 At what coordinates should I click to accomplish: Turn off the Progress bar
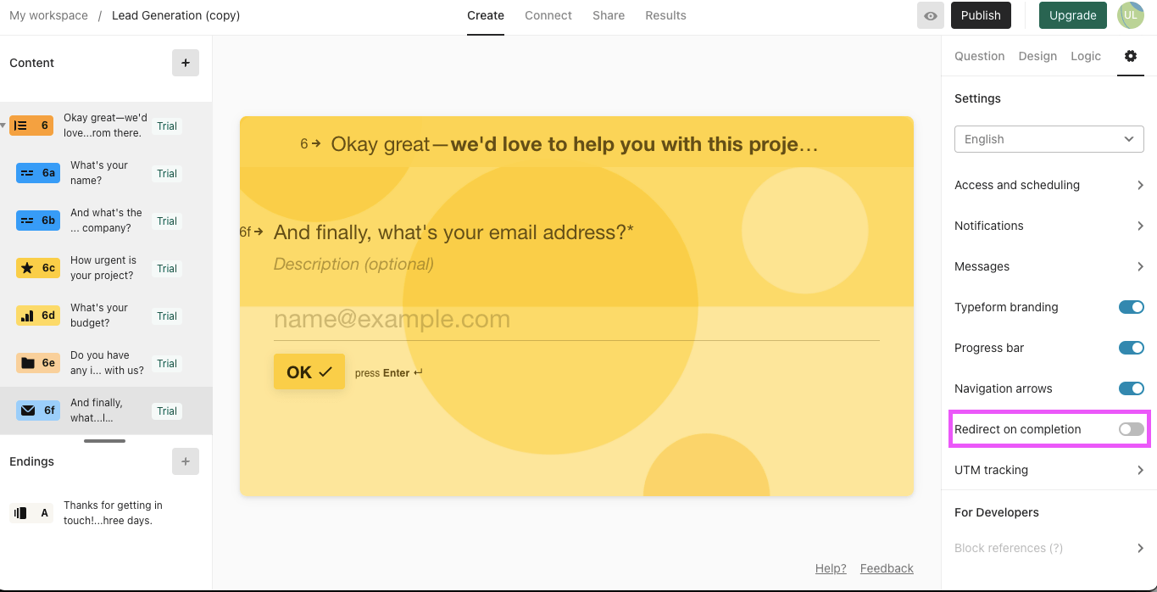click(1131, 348)
